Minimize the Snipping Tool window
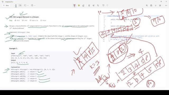Viewport: 169px width, 95px height. point(156,2)
